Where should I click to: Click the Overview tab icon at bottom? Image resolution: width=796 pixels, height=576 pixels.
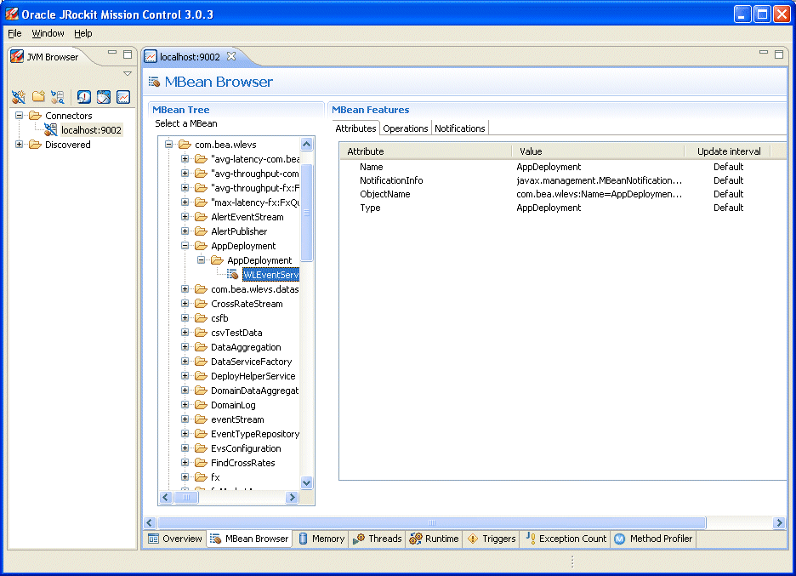point(153,539)
